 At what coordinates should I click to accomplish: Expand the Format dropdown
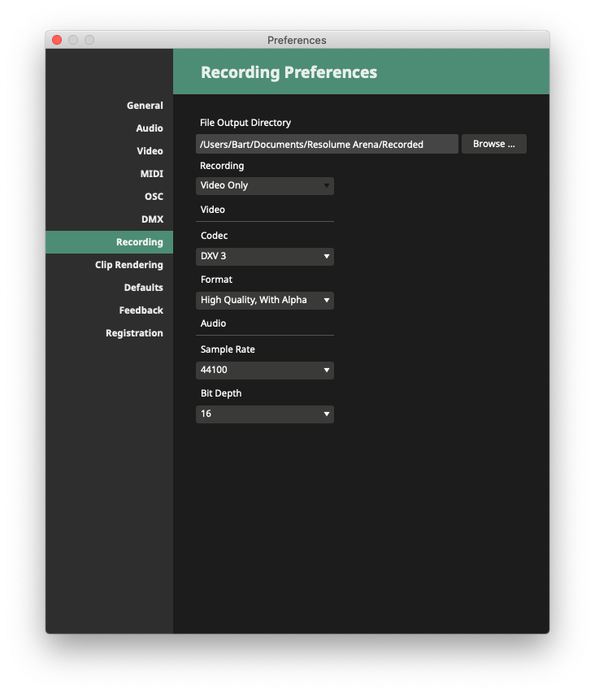[x=265, y=301]
